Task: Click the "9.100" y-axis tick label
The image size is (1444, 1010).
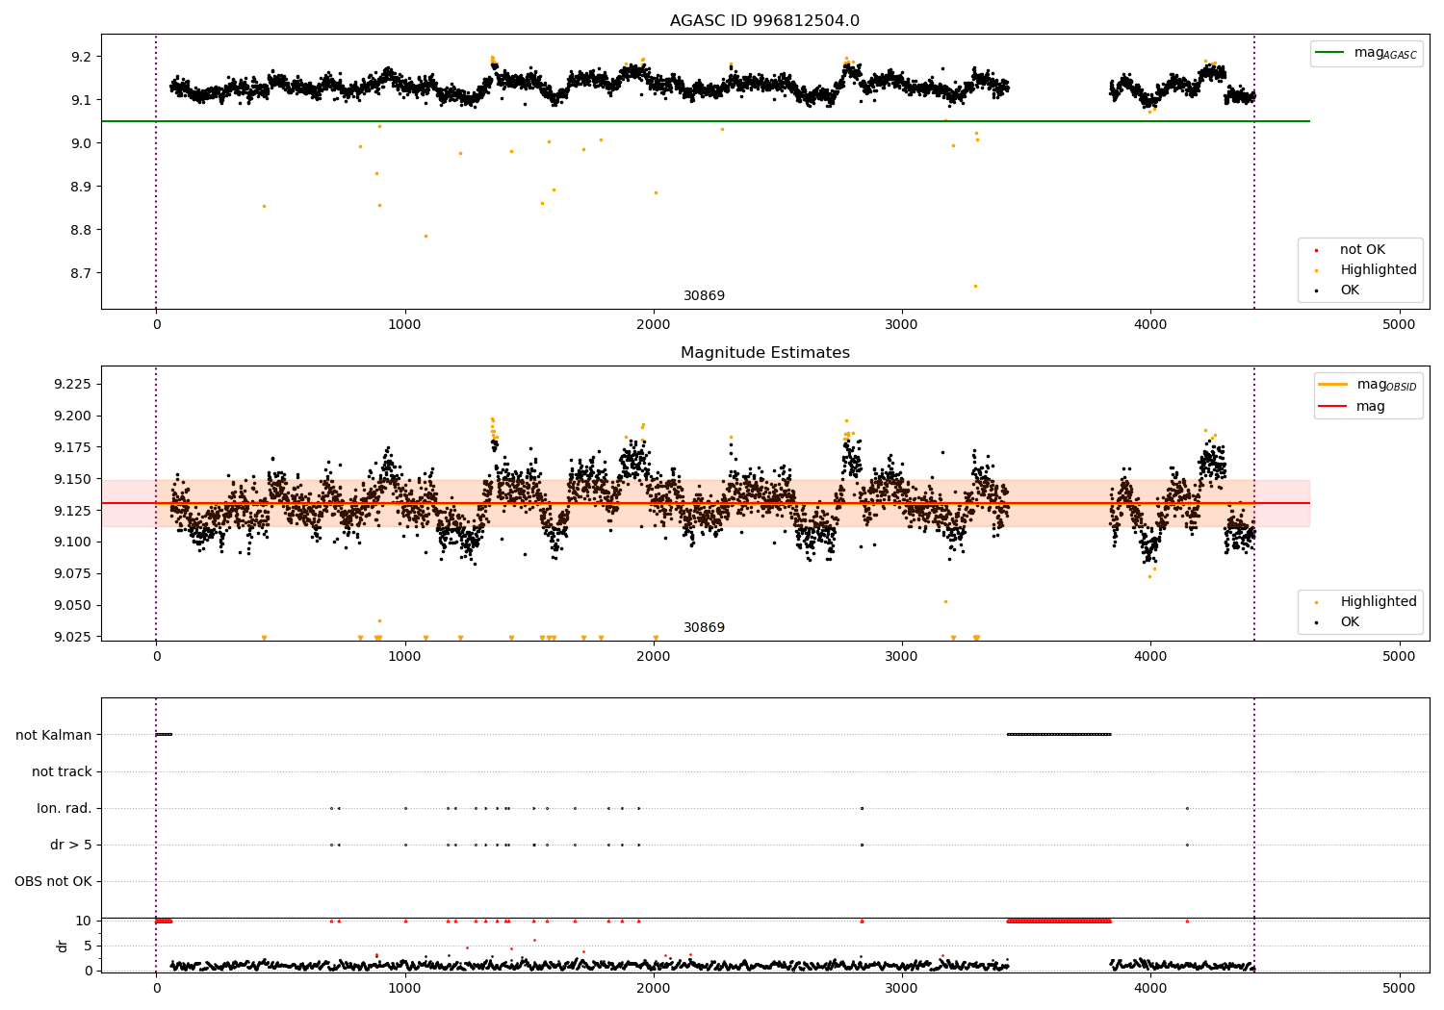Action: click(x=73, y=543)
